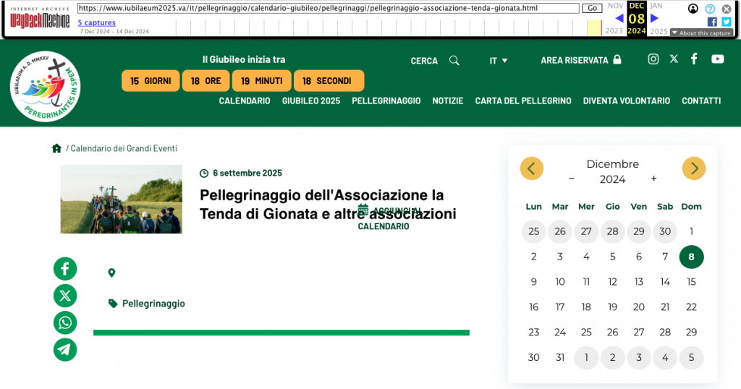The image size is (741, 389).
Task: Go to Jubilee site logo homepage
Action: click(46, 86)
